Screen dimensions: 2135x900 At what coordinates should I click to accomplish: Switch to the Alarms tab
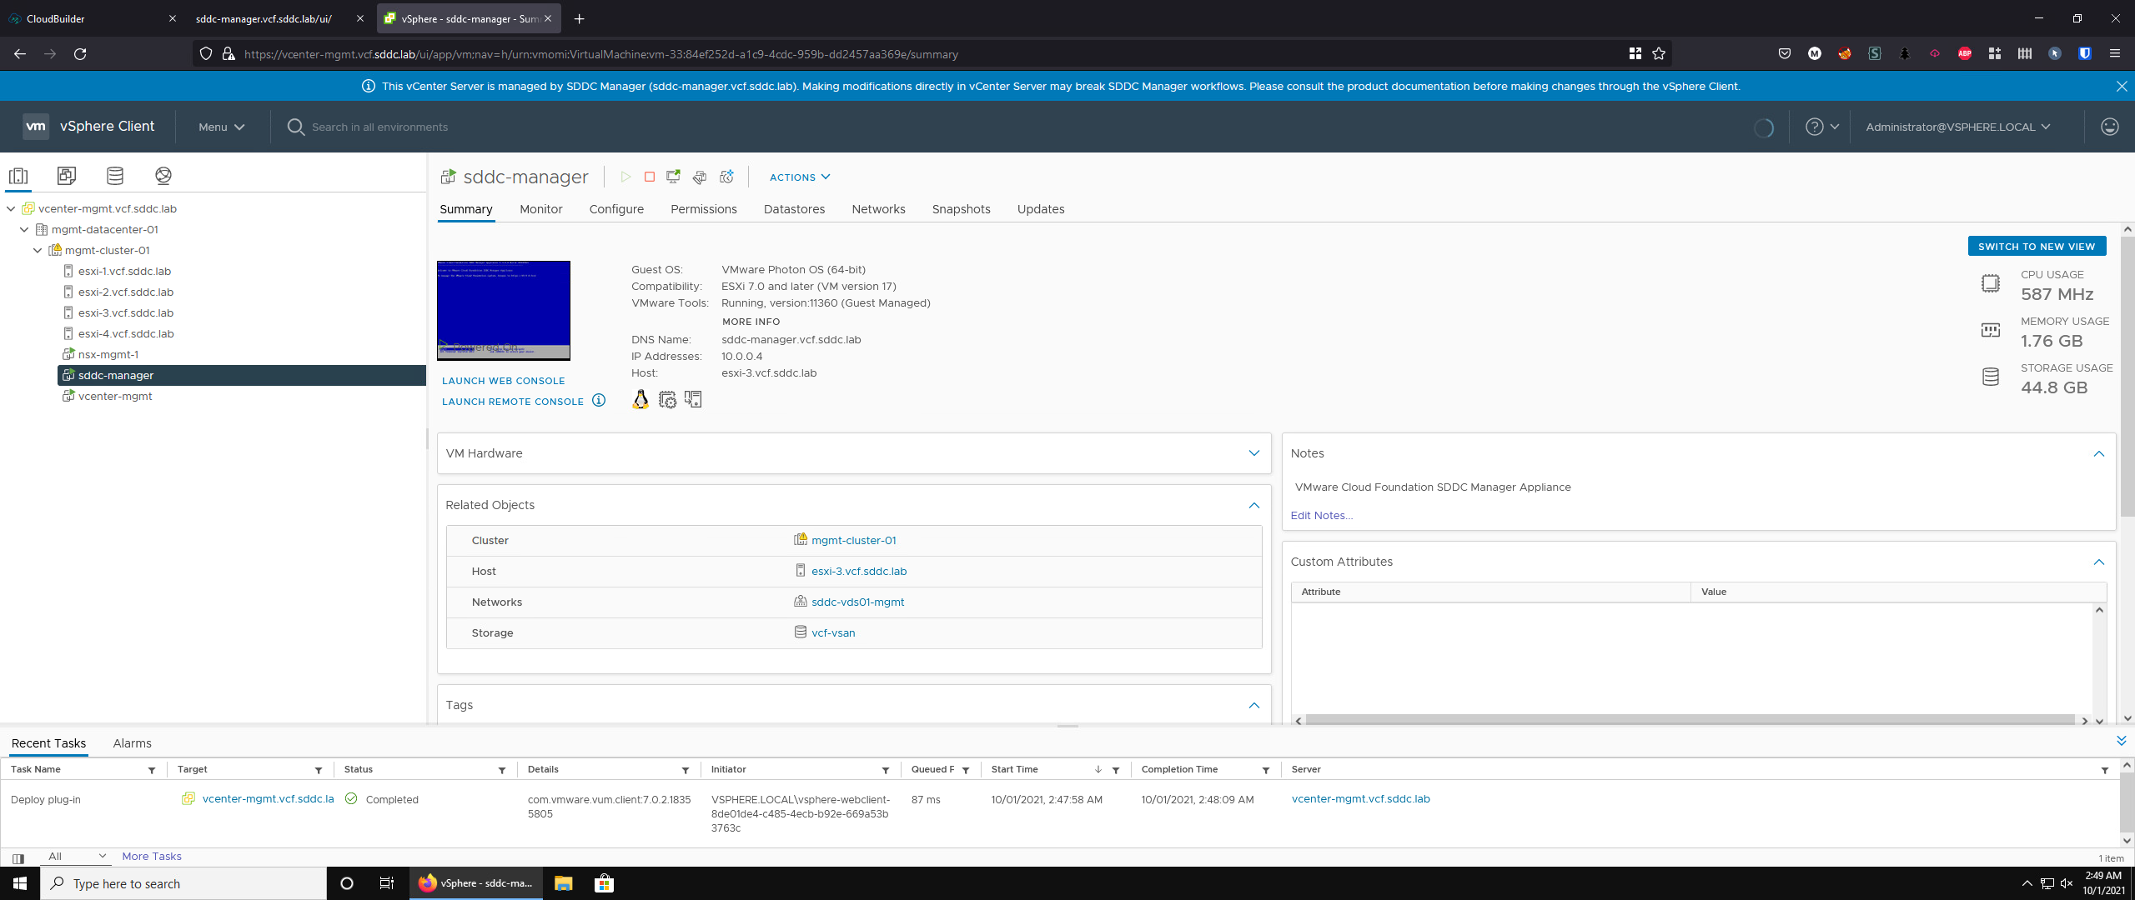[132, 743]
